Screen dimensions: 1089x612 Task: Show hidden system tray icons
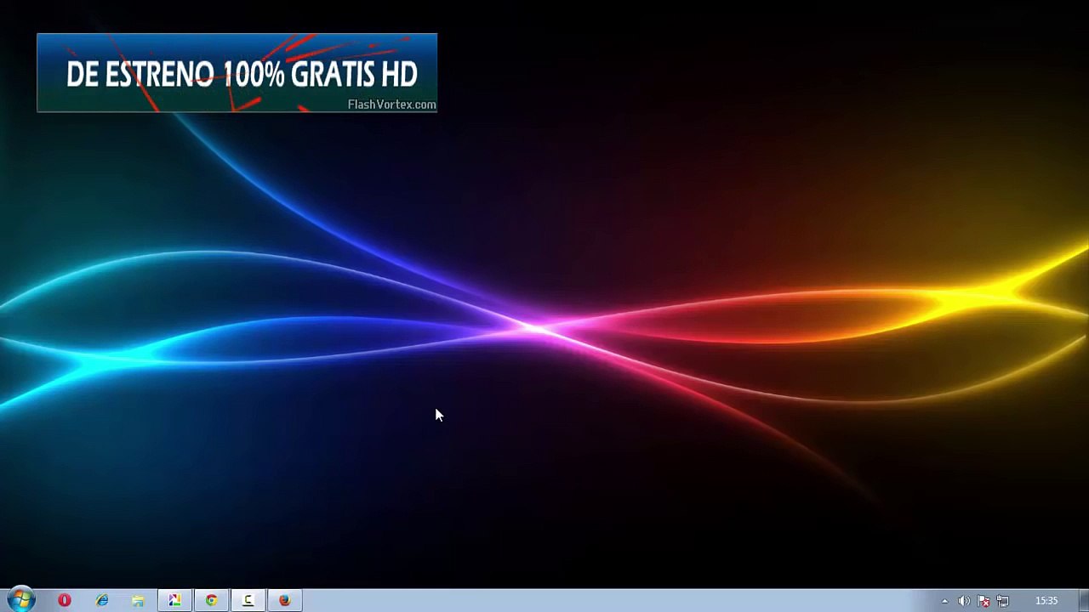944,601
